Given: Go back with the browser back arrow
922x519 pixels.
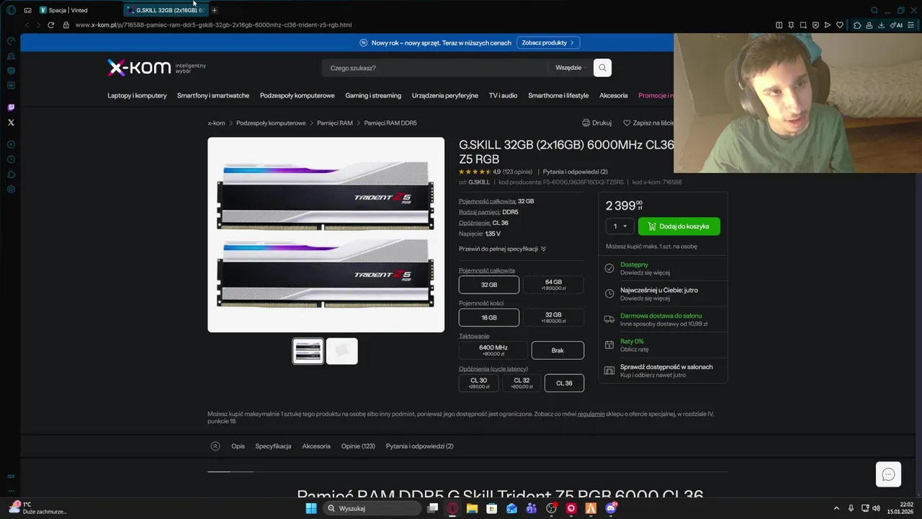Looking at the screenshot, I should pos(27,25).
